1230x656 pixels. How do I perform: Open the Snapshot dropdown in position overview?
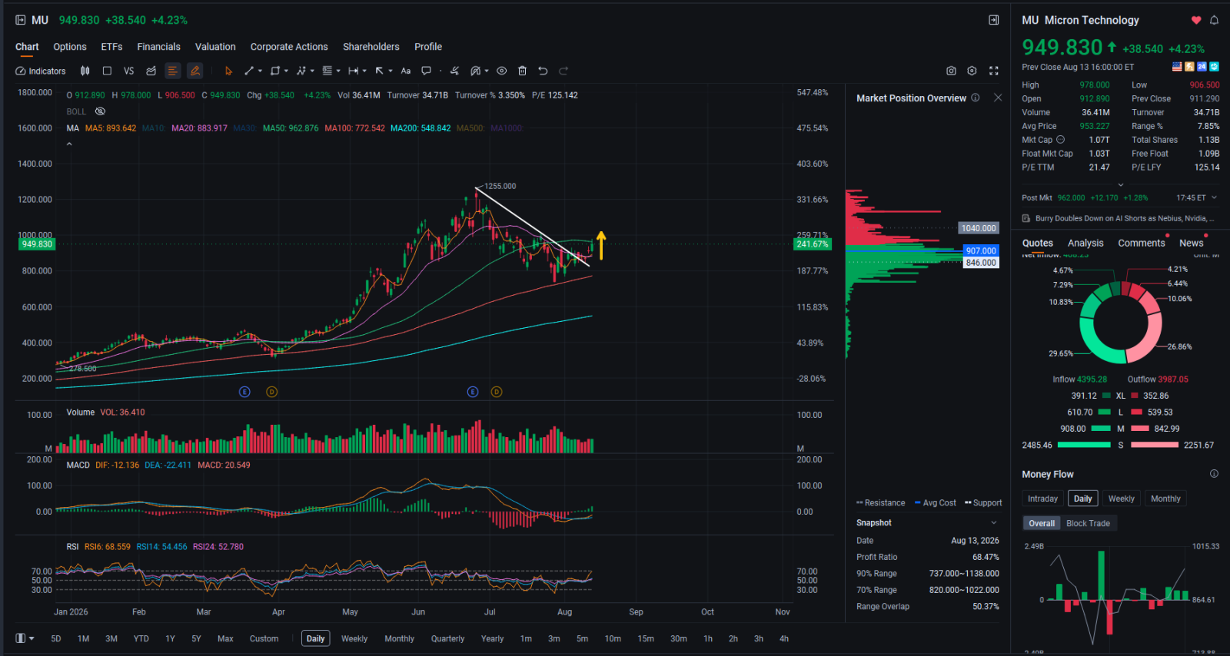click(x=994, y=523)
